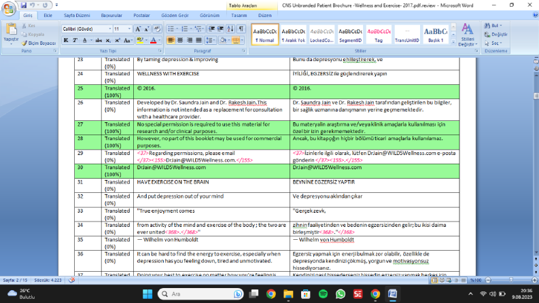Viewport: 539px width, 303px height.
Task: Click the zoom slider handle
Action: click(511, 281)
